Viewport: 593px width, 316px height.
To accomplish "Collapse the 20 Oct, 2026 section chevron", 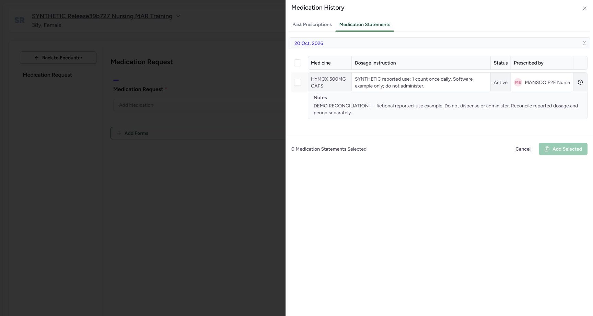I will click(x=584, y=43).
